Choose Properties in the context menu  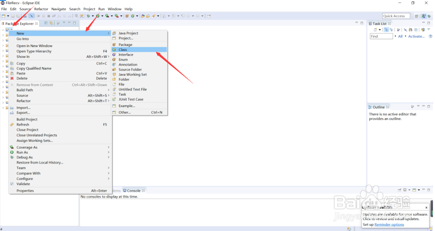pos(60,191)
